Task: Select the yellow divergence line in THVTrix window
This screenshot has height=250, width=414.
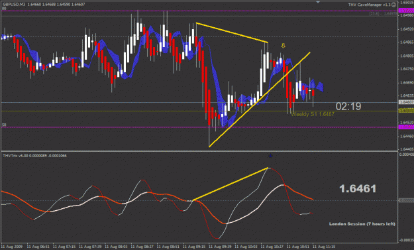Action: point(231,184)
